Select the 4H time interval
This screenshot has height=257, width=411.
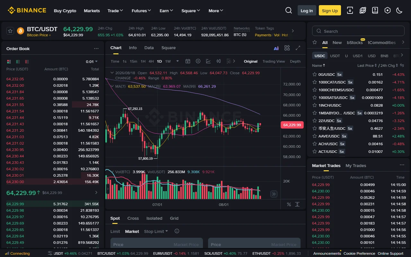click(x=151, y=61)
